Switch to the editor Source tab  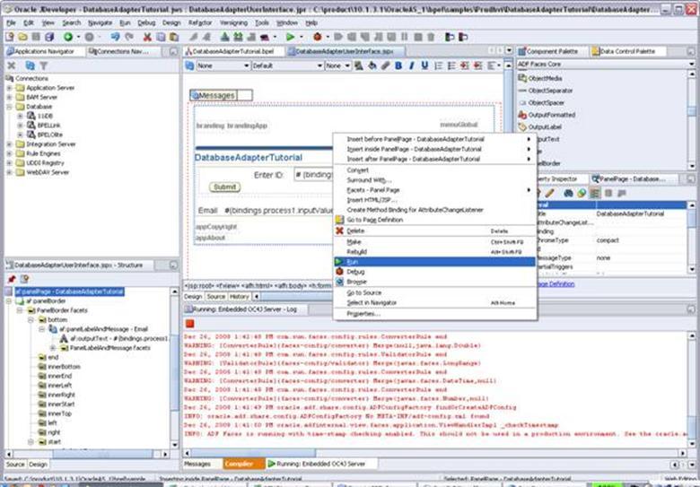coord(216,297)
